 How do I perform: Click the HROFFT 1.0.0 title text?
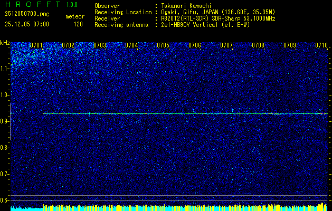pyautogui.click(x=41, y=4)
